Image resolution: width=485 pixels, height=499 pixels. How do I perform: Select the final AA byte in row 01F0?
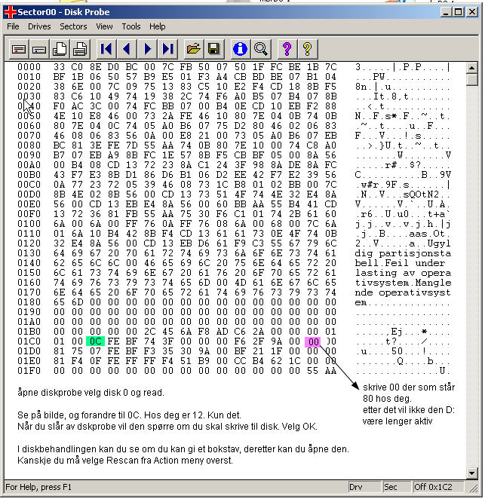coord(331,371)
